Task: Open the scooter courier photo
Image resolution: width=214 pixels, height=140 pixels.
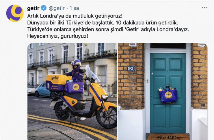Action: pos(72,92)
